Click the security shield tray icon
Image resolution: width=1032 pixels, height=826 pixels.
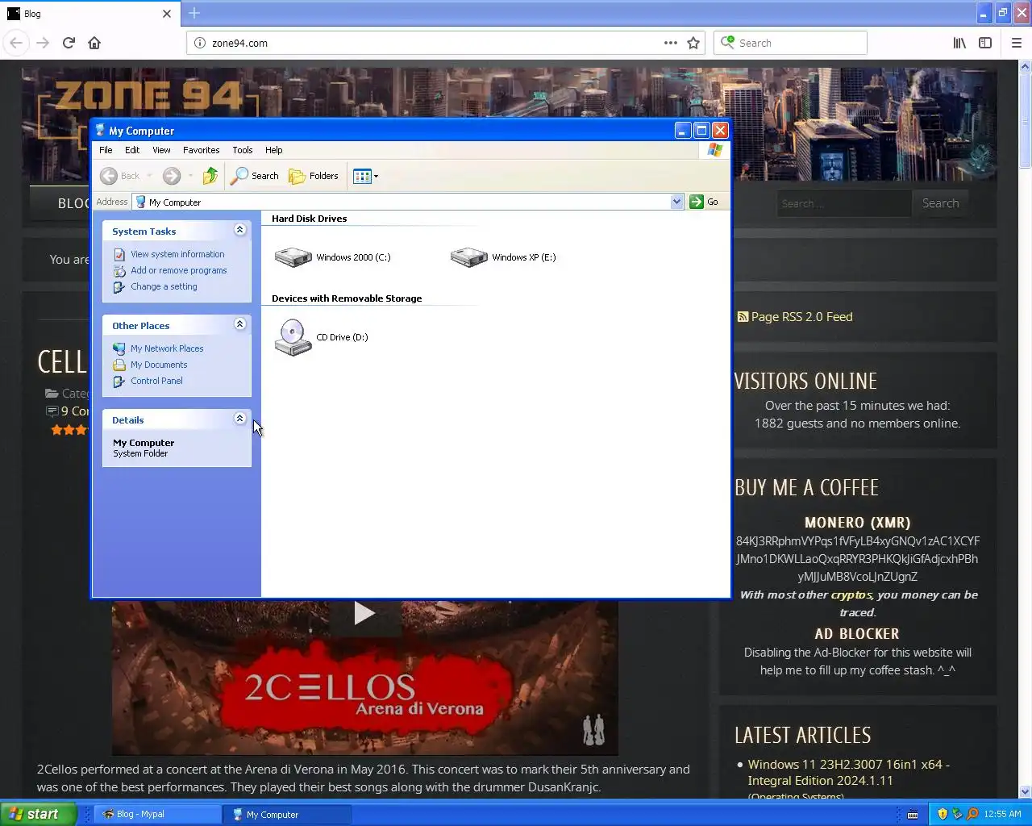coord(942,814)
